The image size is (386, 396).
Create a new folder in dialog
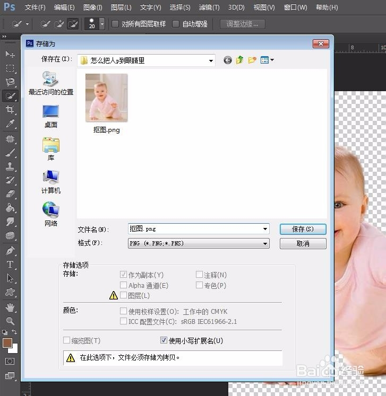point(252,60)
